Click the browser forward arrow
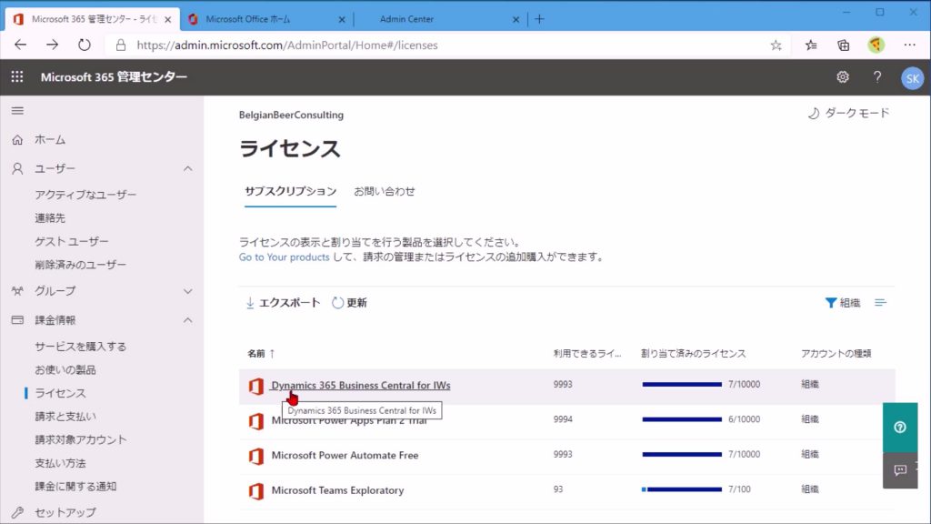 click(x=52, y=45)
